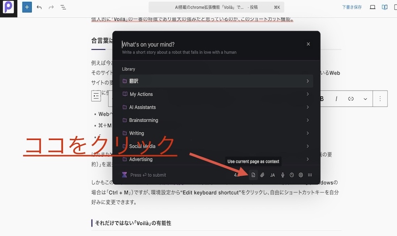Click the folder icon beside AI Assistants
This screenshot has width=397, height=236.
[x=125, y=107]
